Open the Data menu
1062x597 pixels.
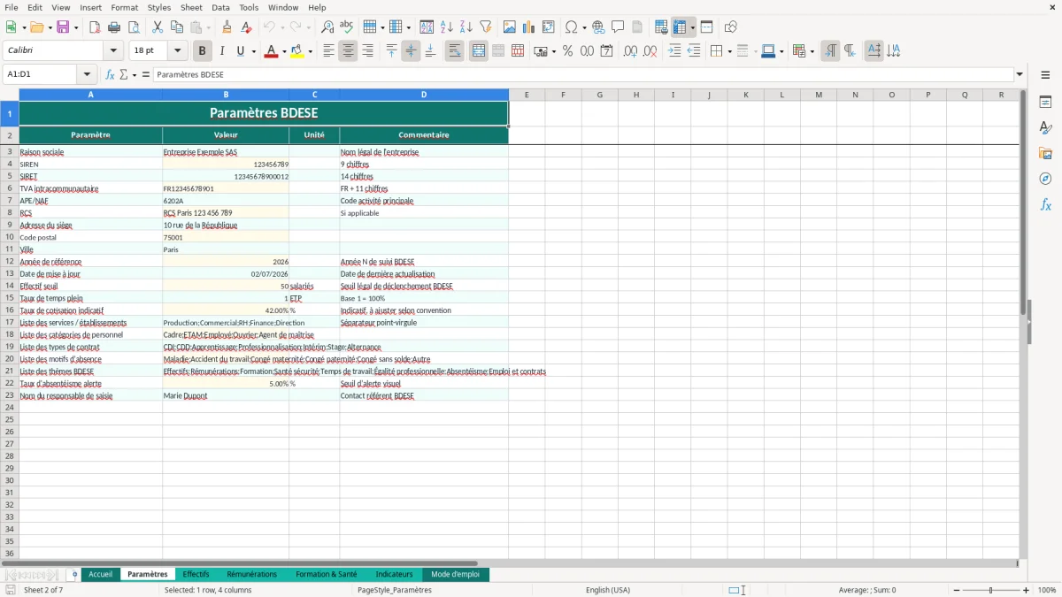(220, 7)
